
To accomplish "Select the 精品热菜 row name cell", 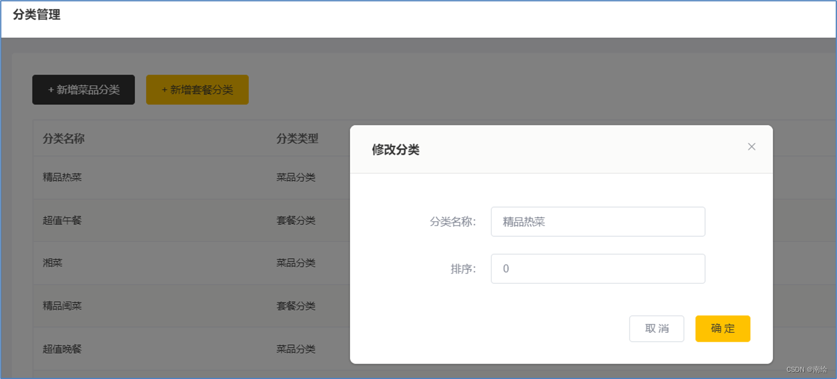I will click(x=62, y=178).
